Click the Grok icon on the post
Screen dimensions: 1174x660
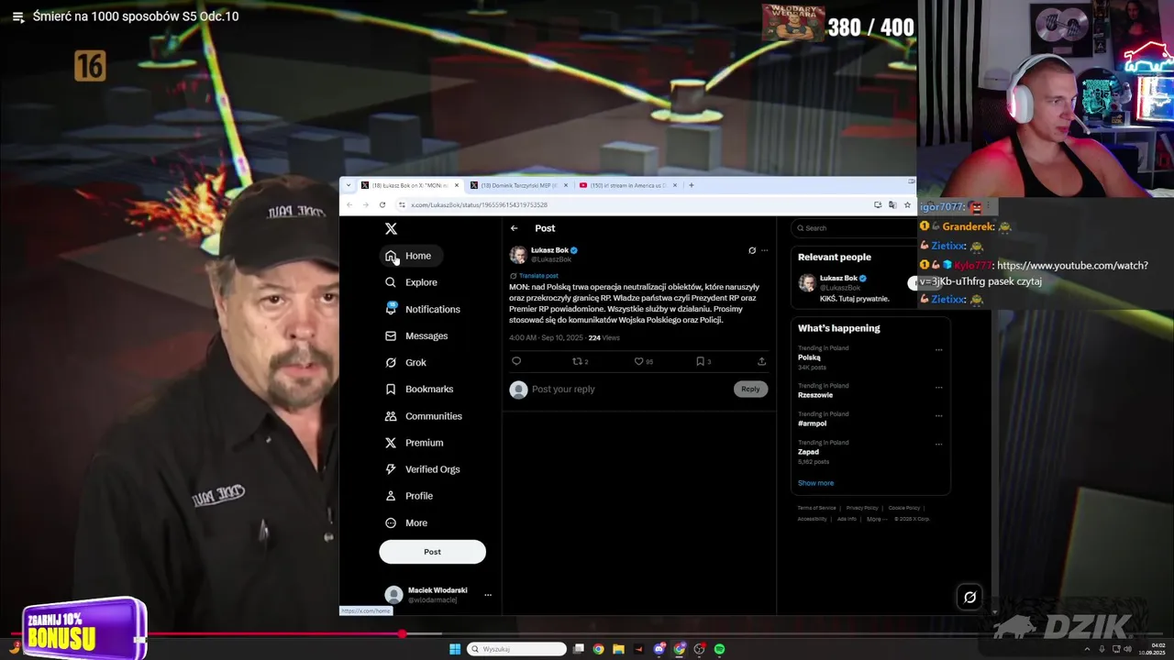(752, 250)
